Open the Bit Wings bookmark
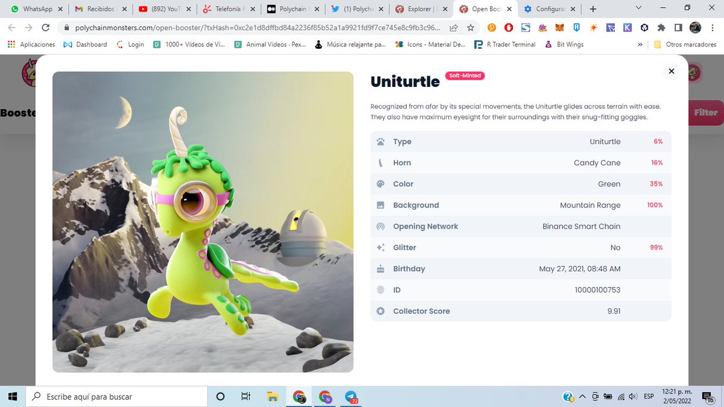 (564, 45)
